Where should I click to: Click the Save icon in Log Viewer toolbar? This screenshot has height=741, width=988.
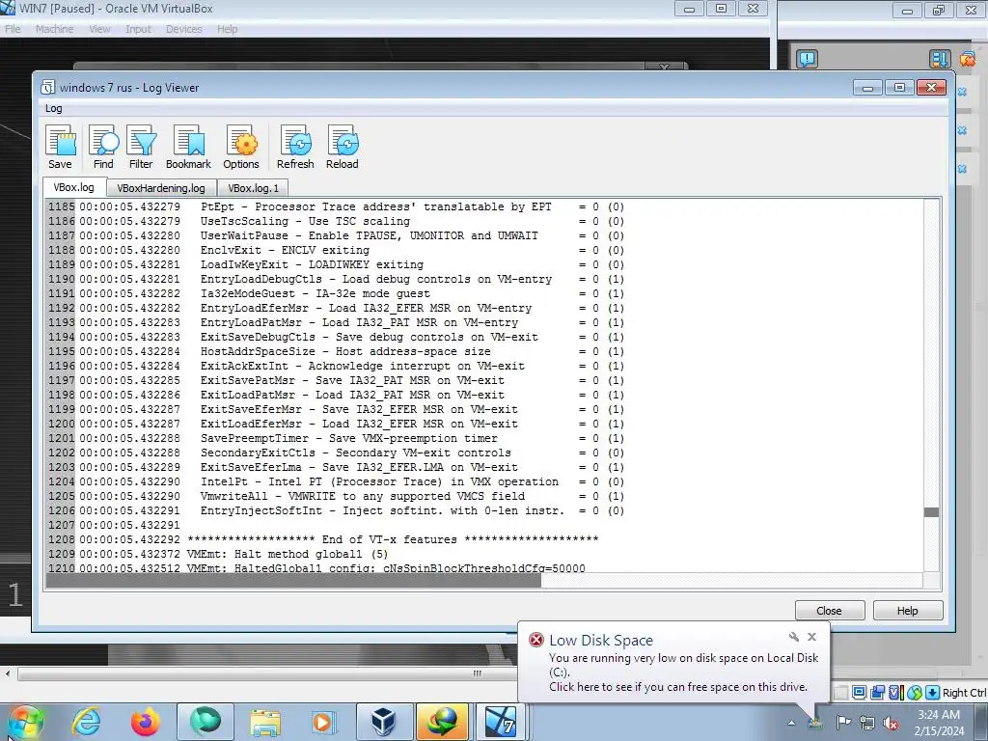point(61,147)
